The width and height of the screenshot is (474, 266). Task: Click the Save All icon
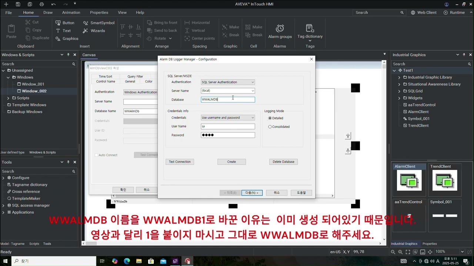tap(30, 4)
